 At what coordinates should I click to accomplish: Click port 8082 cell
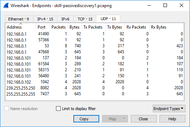point(45,88)
